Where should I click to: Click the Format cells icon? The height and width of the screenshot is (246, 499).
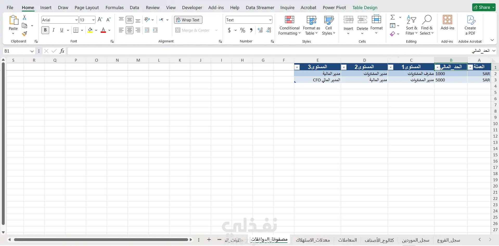(x=376, y=19)
